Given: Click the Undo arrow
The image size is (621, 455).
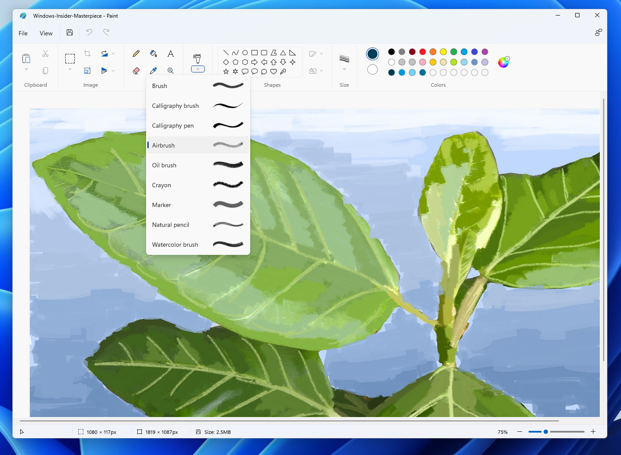Looking at the screenshot, I should coord(89,32).
